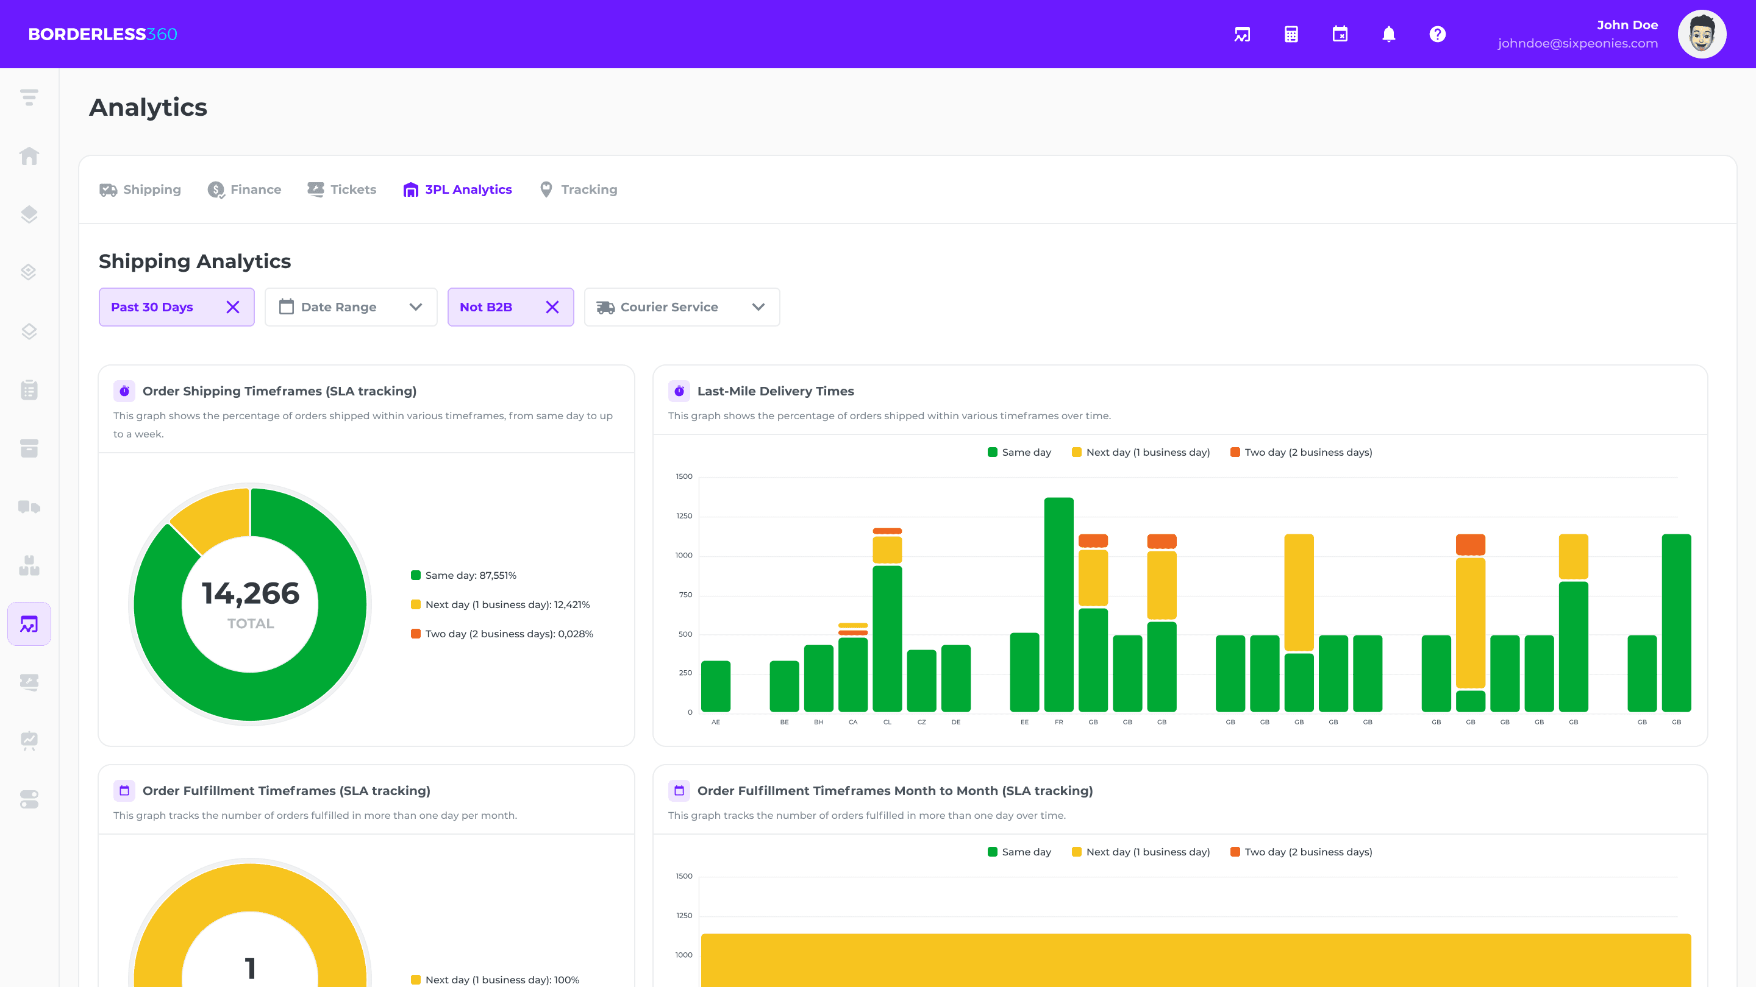Viewport: 1756px width, 987px height.
Task: Switch to the Finance tab
Action: click(x=244, y=189)
